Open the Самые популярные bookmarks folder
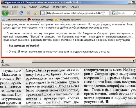This screenshot has width=136, height=108. pos(14,20)
